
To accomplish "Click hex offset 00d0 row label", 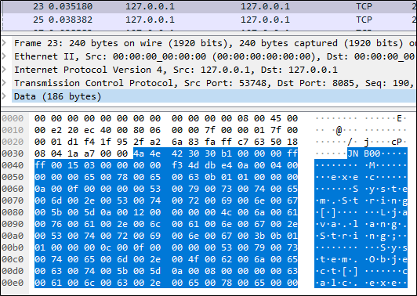I will [13, 271].
